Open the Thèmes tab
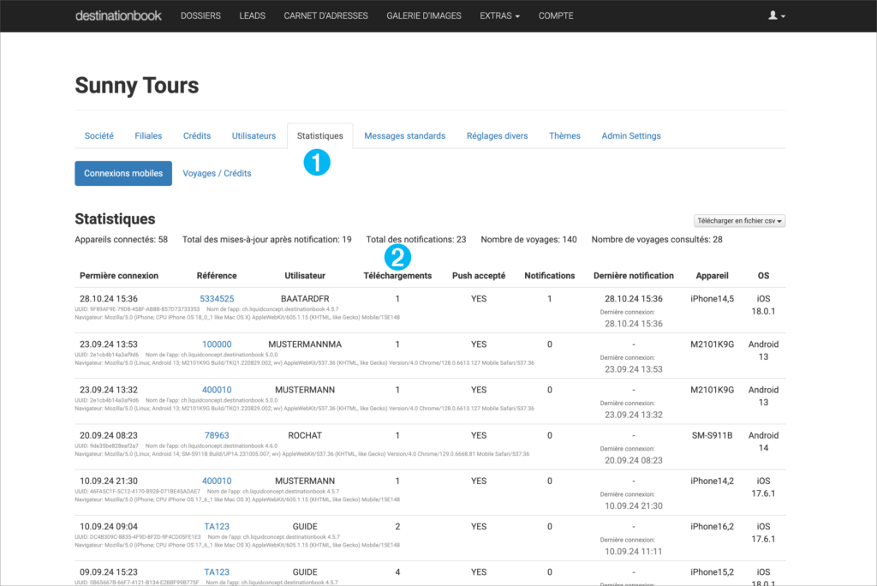Viewport: 877px width, 586px height. 564,135
